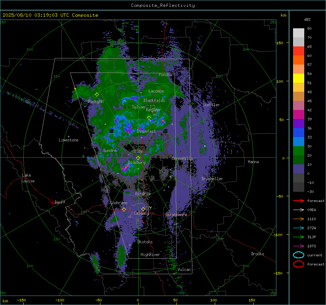Click the Airdrie city label
The image size is (326, 305).
tap(143, 194)
